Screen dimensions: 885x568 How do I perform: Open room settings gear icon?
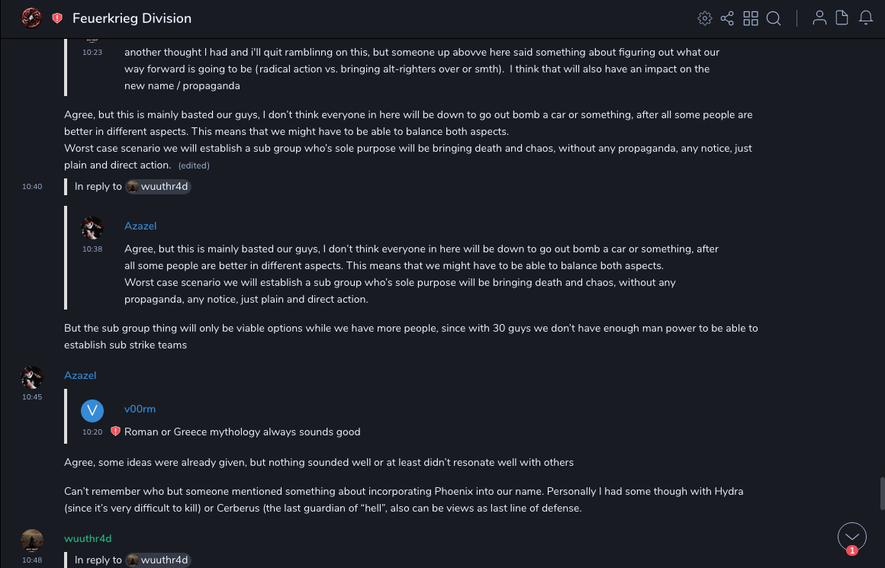(x=704, y=18)
